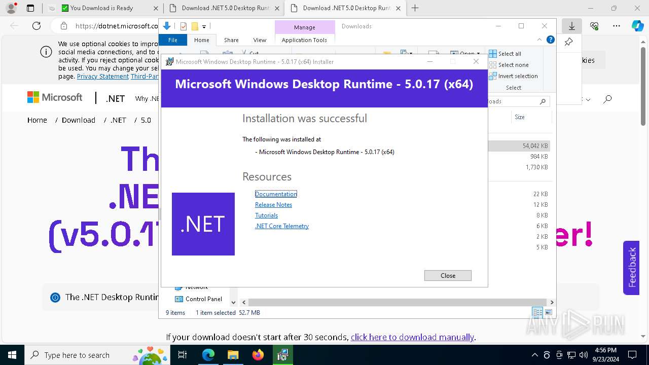649x365 pixels.
Task: Click the taskbar search box
Action: (96, 355)
